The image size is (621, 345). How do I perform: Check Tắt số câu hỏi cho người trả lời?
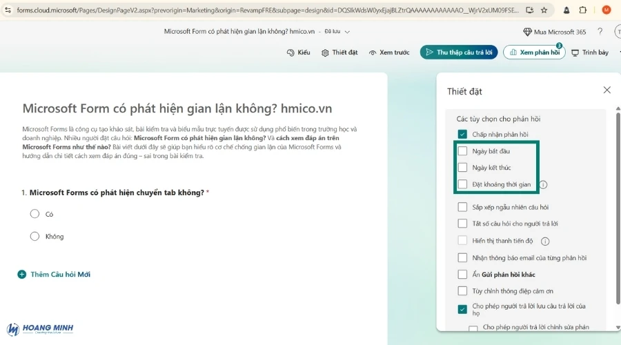[462, 224]
